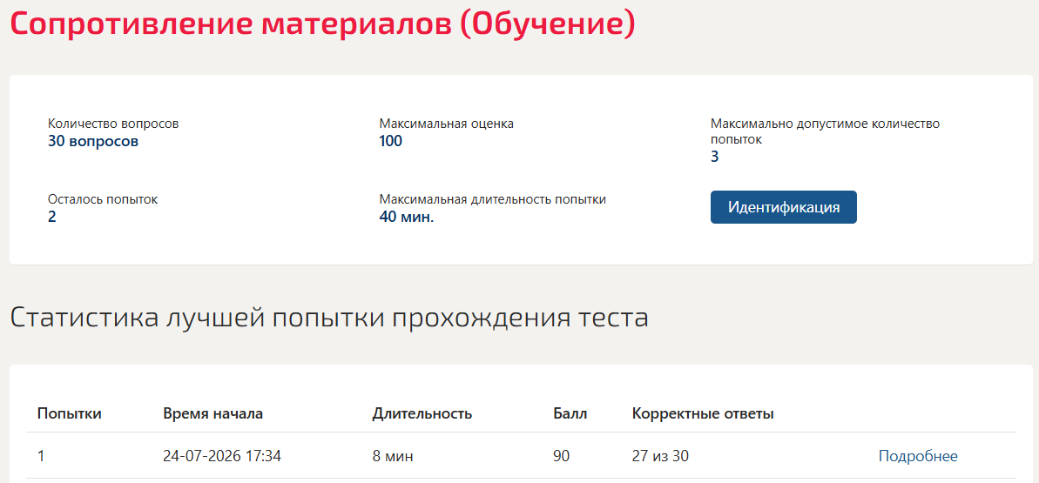The width and height of the screenshot is (1039, 483).
Task: Click the Статистика лучшей попытки heading
Action: (x=329, y=318)
